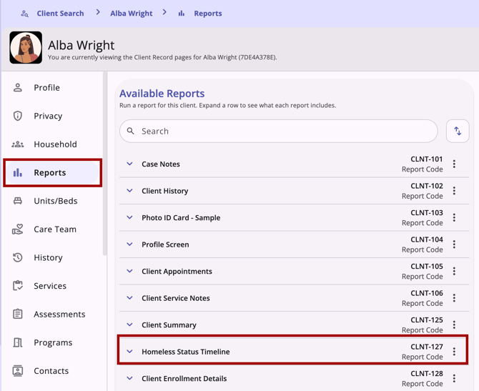Image resolution: width=479 pixels, height=391 pixels.
Task: Expand the Client Summary report
Action: click(129, 325)
